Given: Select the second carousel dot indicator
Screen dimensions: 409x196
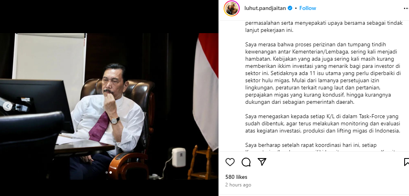Looking at the screenshot, I should [x=111, y=172].
